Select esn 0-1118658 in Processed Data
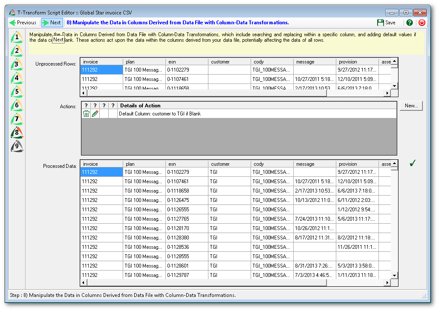Screen dimensions: 439x311 [x=187, y=191]
